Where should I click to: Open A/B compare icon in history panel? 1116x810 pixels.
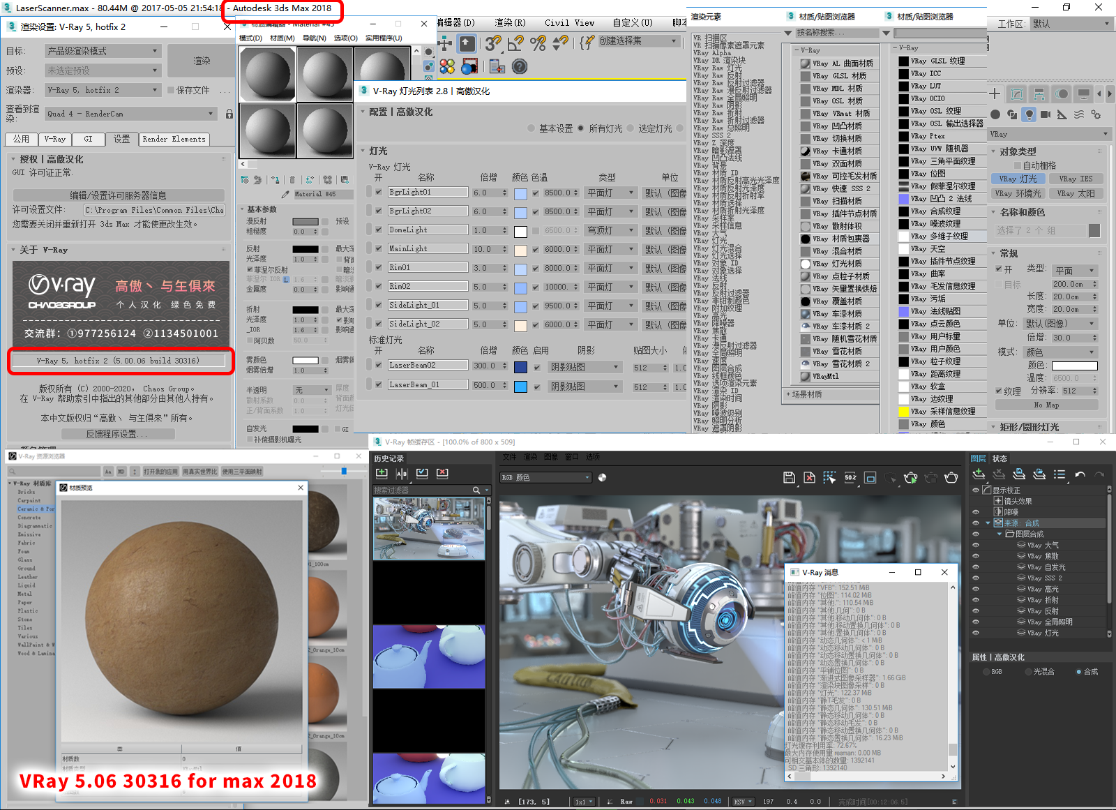pos(402,473)
